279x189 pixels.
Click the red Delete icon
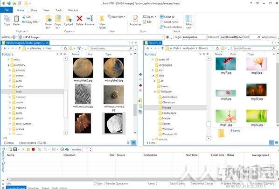coord(79,19)
